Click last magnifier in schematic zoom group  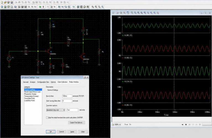(x=103, y=7)
